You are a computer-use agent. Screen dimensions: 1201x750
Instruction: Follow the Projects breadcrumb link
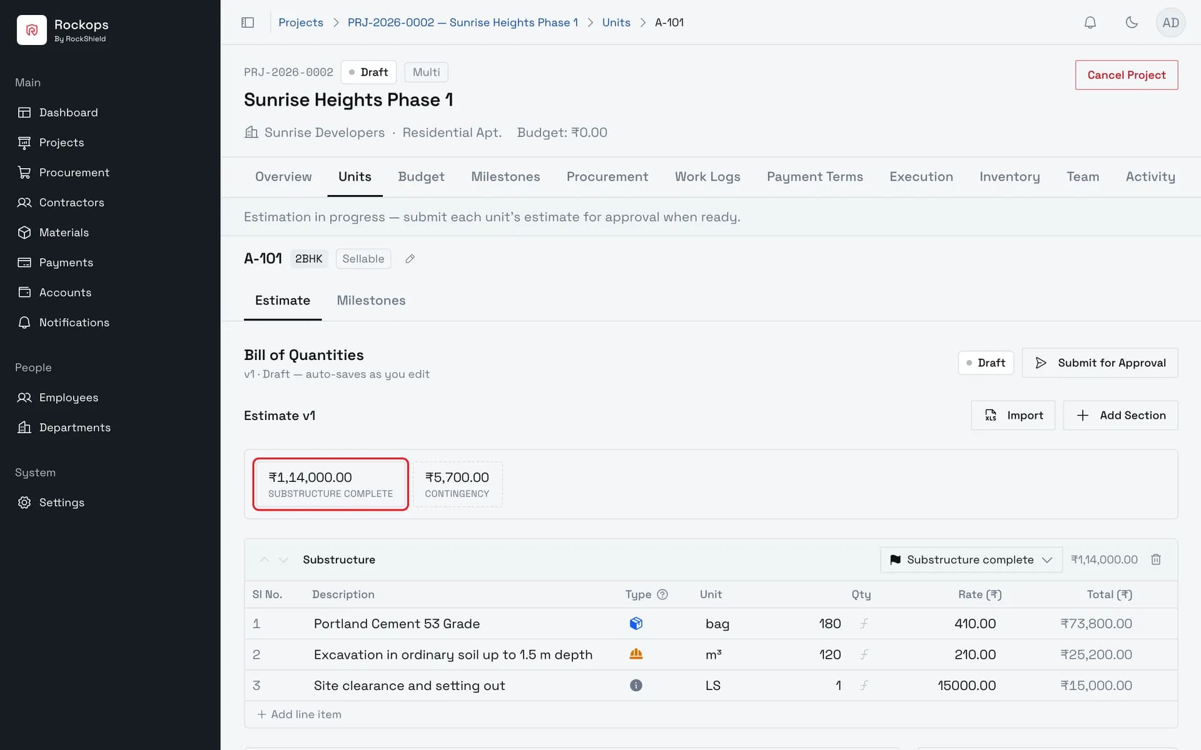click(301, 22)
